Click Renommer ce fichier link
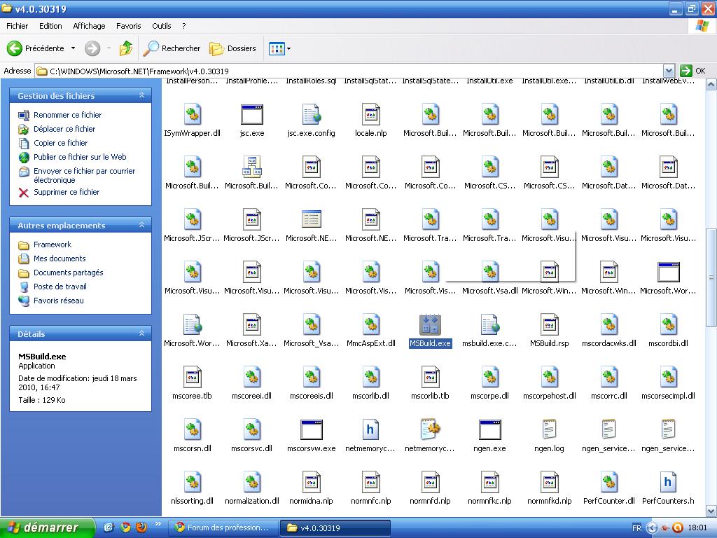The height and width of the screenshot is (538, 717). pos(68,115)
